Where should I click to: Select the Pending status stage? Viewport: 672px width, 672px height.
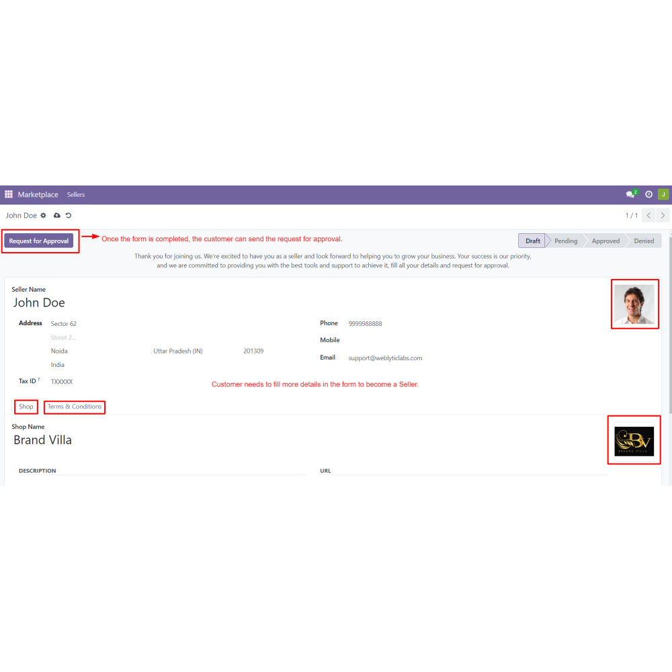(x=566, y=241)
